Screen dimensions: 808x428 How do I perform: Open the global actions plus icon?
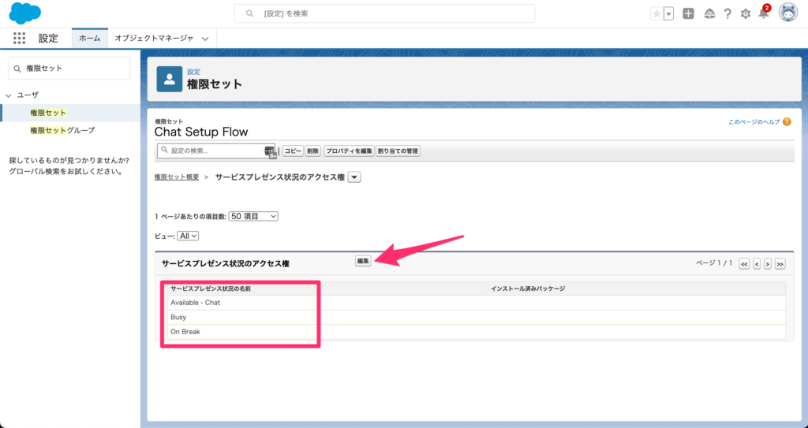pyautogui.click(x=688, y=14)
